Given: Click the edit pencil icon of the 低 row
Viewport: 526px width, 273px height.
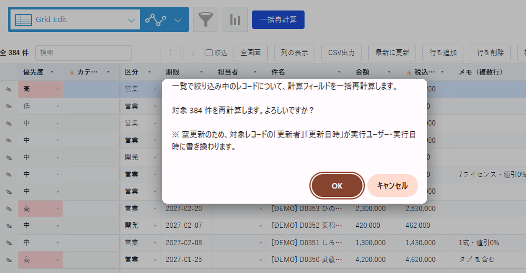Looking at the screenshot, I should 9,107.
